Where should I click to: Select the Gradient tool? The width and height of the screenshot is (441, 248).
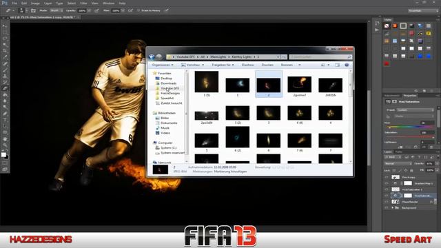tap(5, 95)
